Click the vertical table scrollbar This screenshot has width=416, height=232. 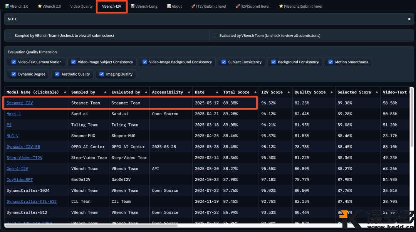coord(412,118)
